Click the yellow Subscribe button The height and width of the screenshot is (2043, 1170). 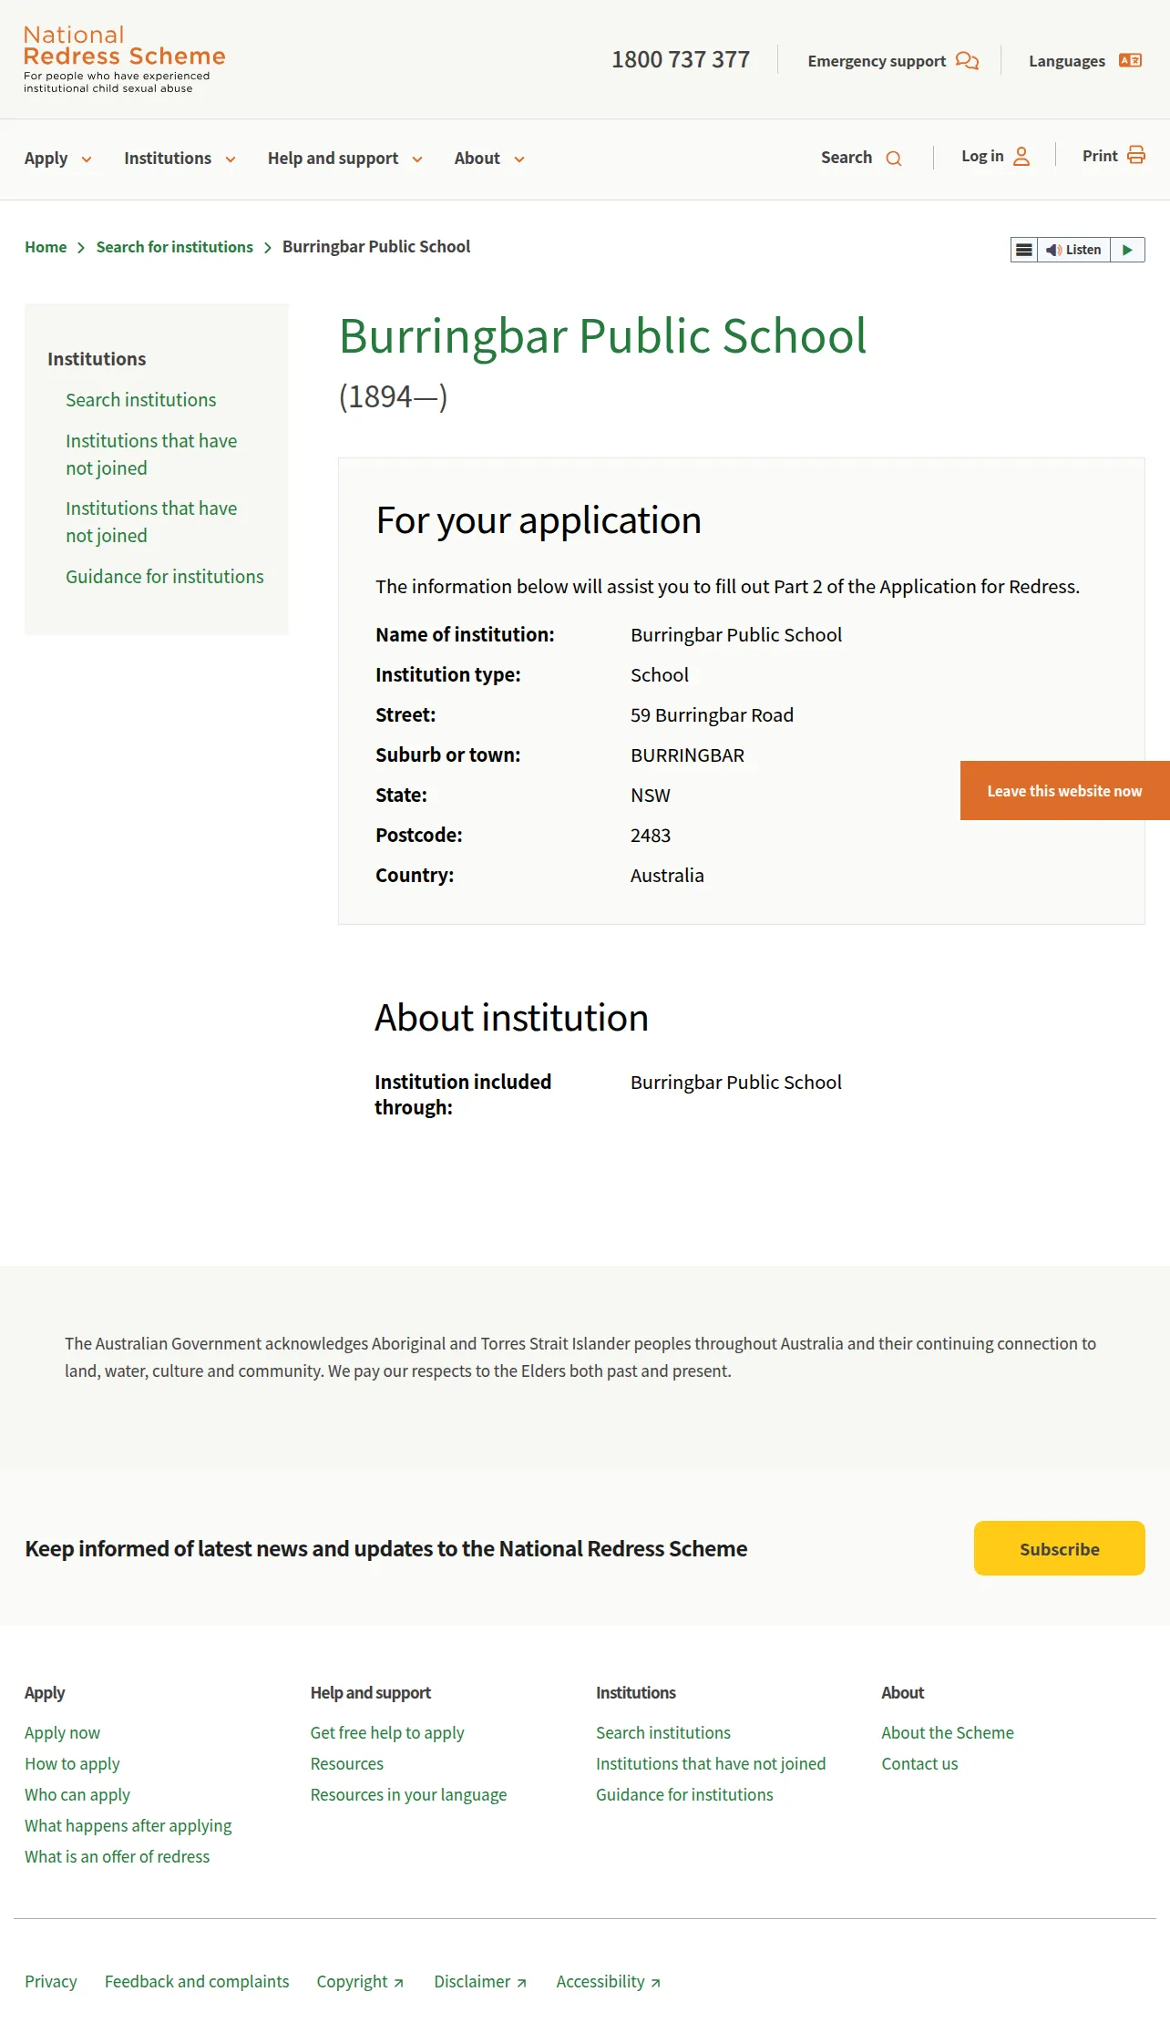pyautogui.click(x=1059, y=1548)
